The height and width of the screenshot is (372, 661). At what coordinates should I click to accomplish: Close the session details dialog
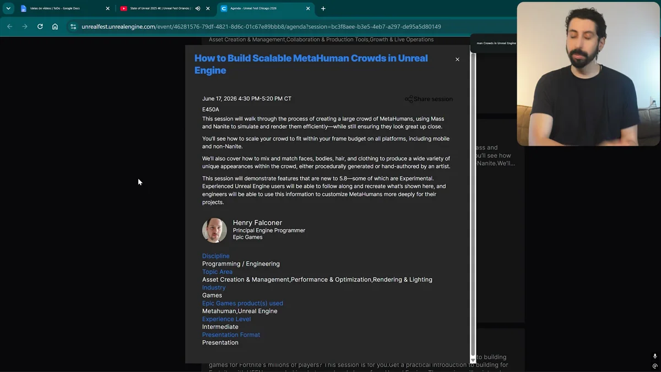457,59
